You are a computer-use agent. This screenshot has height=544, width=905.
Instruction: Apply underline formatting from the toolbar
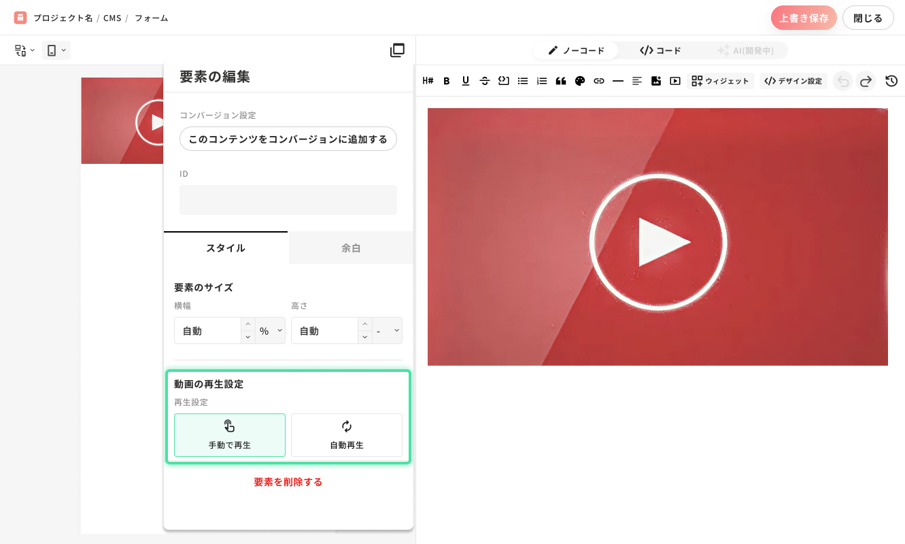[466, 81]
